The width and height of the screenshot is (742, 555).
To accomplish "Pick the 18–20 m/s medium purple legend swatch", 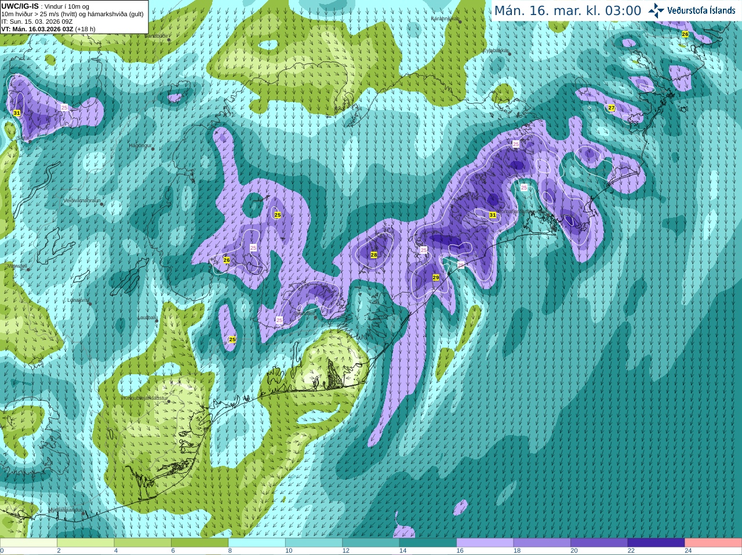I will (542, 543).
